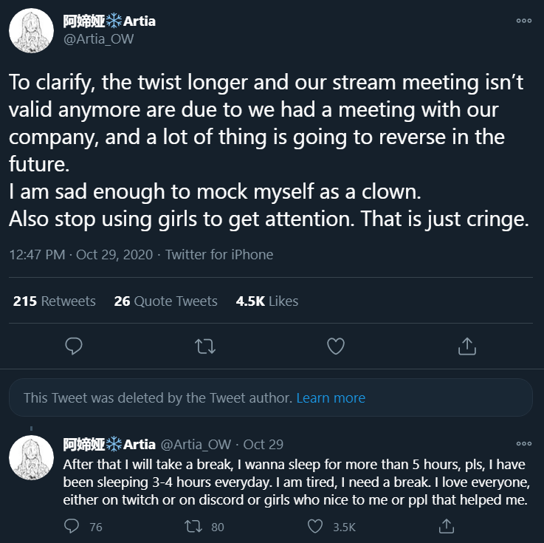This screenshot has width=544, height=543.
Task: Like the main tweet with heart icon
Action: 335,345
